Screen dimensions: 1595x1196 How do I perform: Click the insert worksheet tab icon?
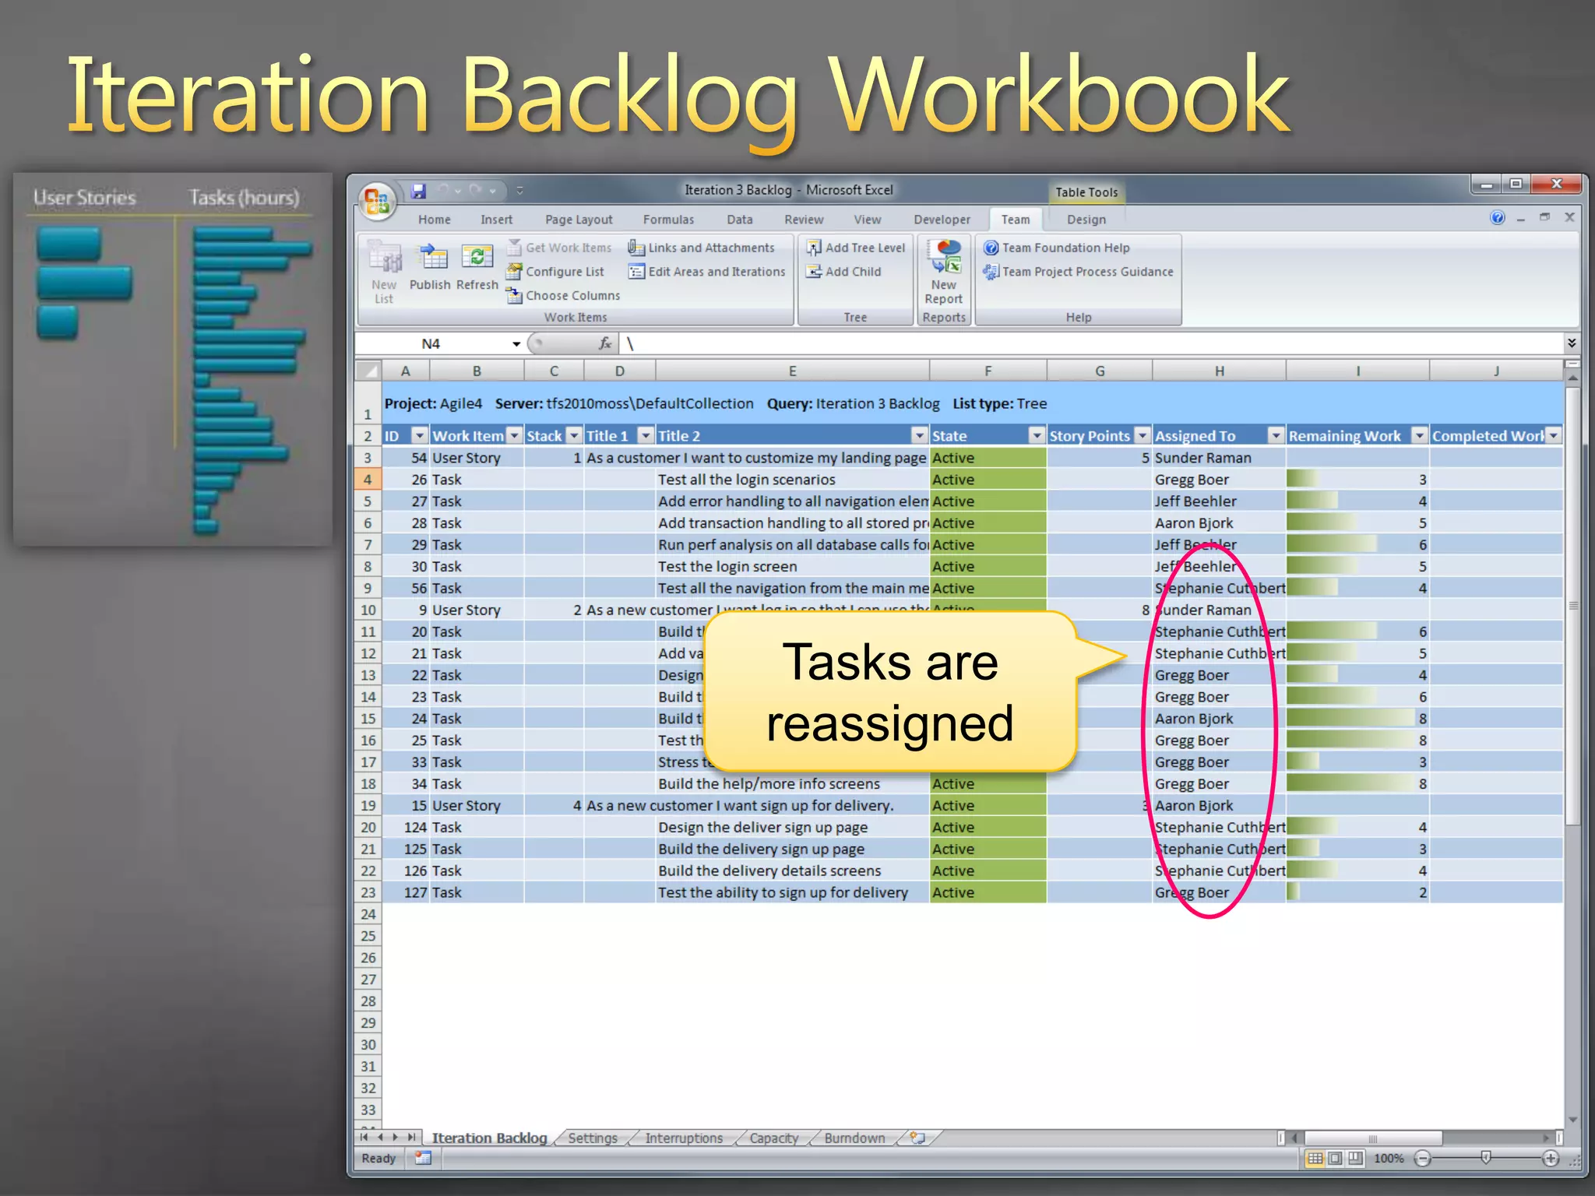tap(918, 1138)
